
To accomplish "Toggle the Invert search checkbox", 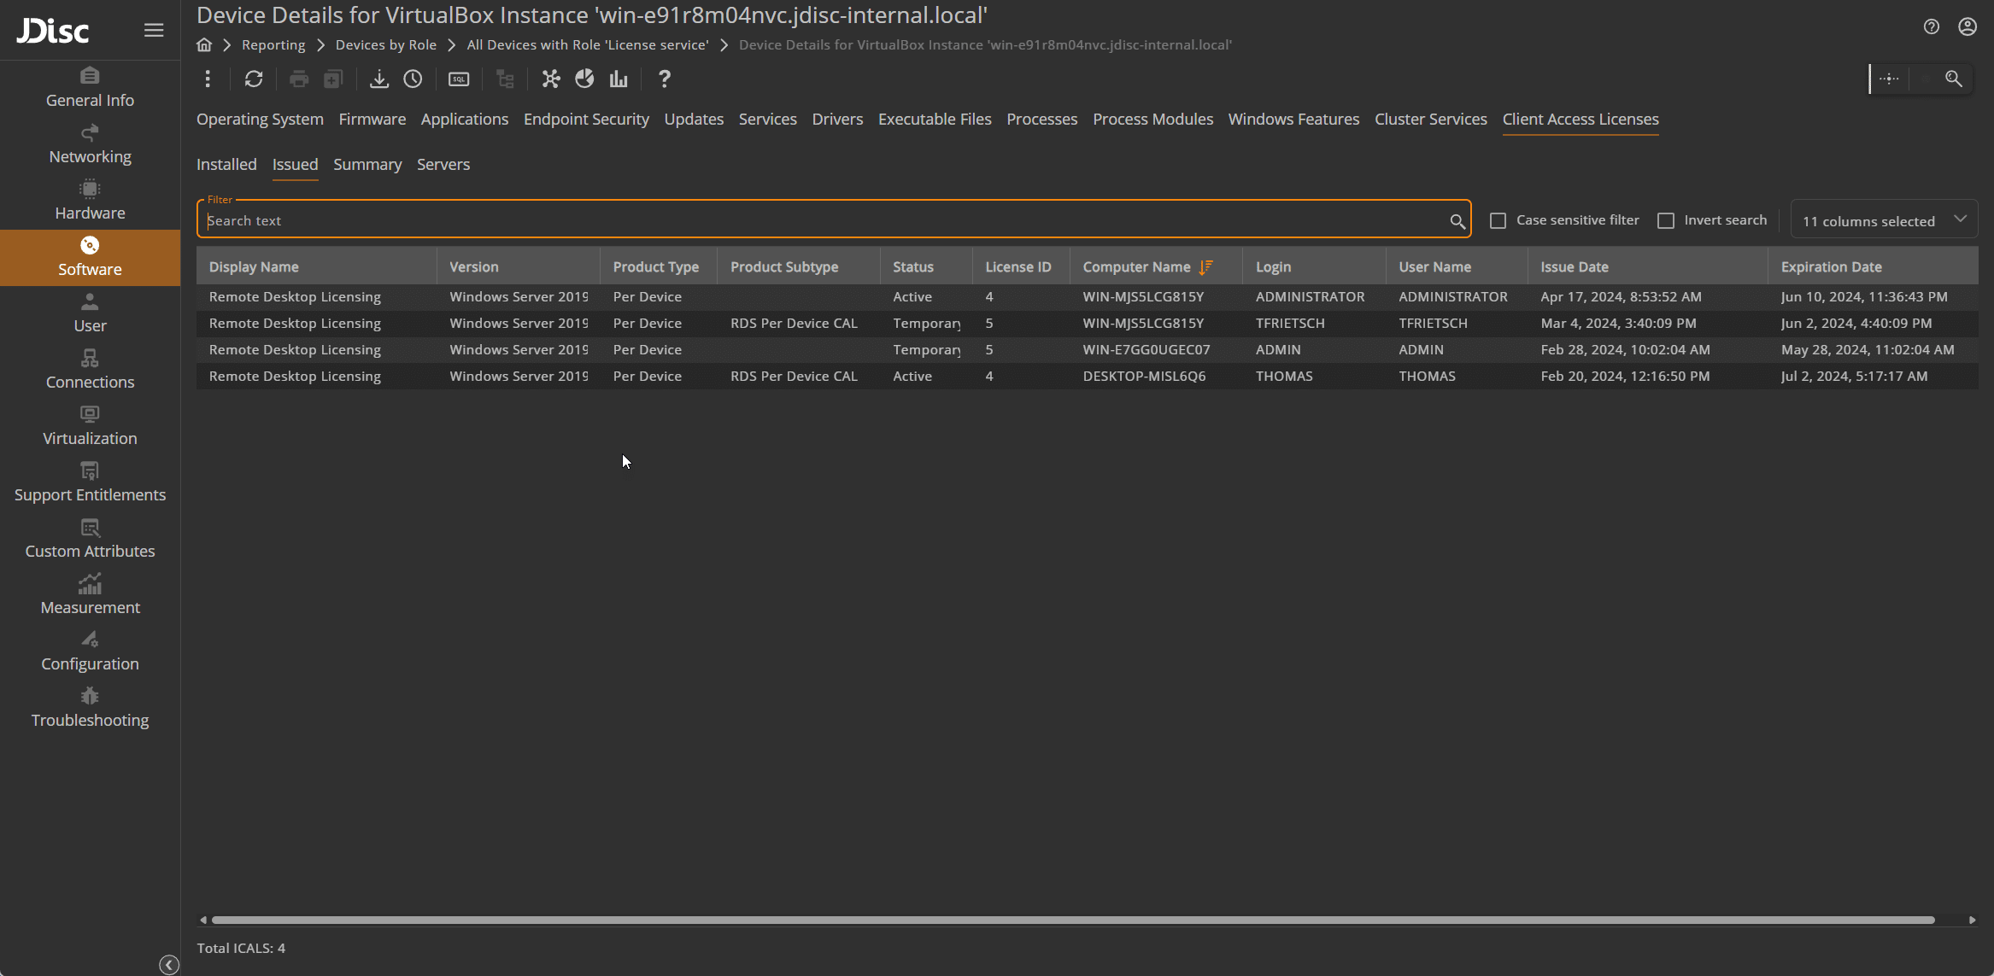I will [1665, 220].
